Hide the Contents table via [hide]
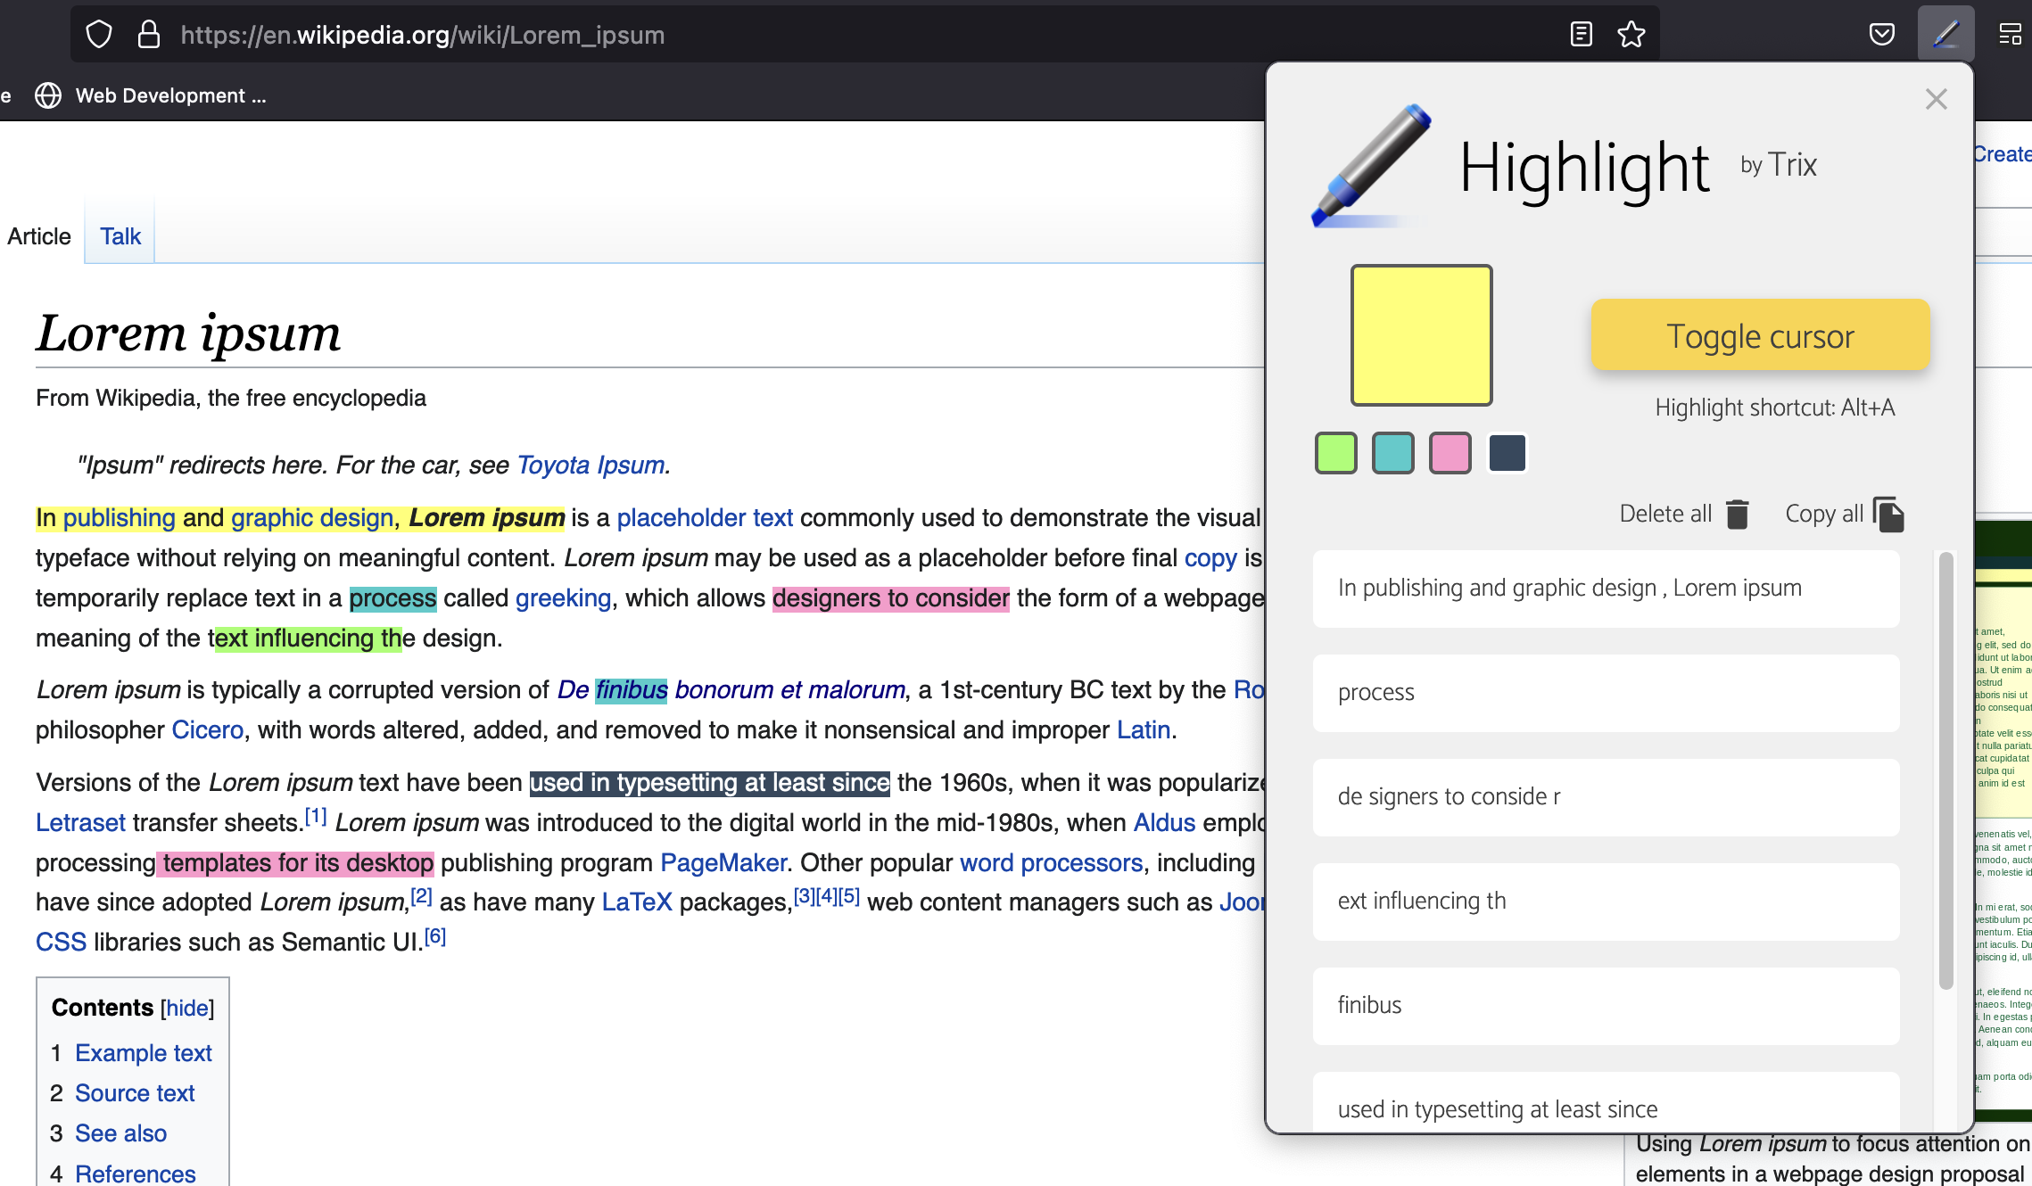This screenshot has width=2032, height=1186. [x=187, y=1008]
